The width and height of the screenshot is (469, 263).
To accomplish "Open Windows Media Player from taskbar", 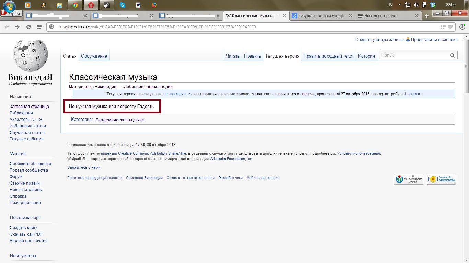I will (28, 5).
